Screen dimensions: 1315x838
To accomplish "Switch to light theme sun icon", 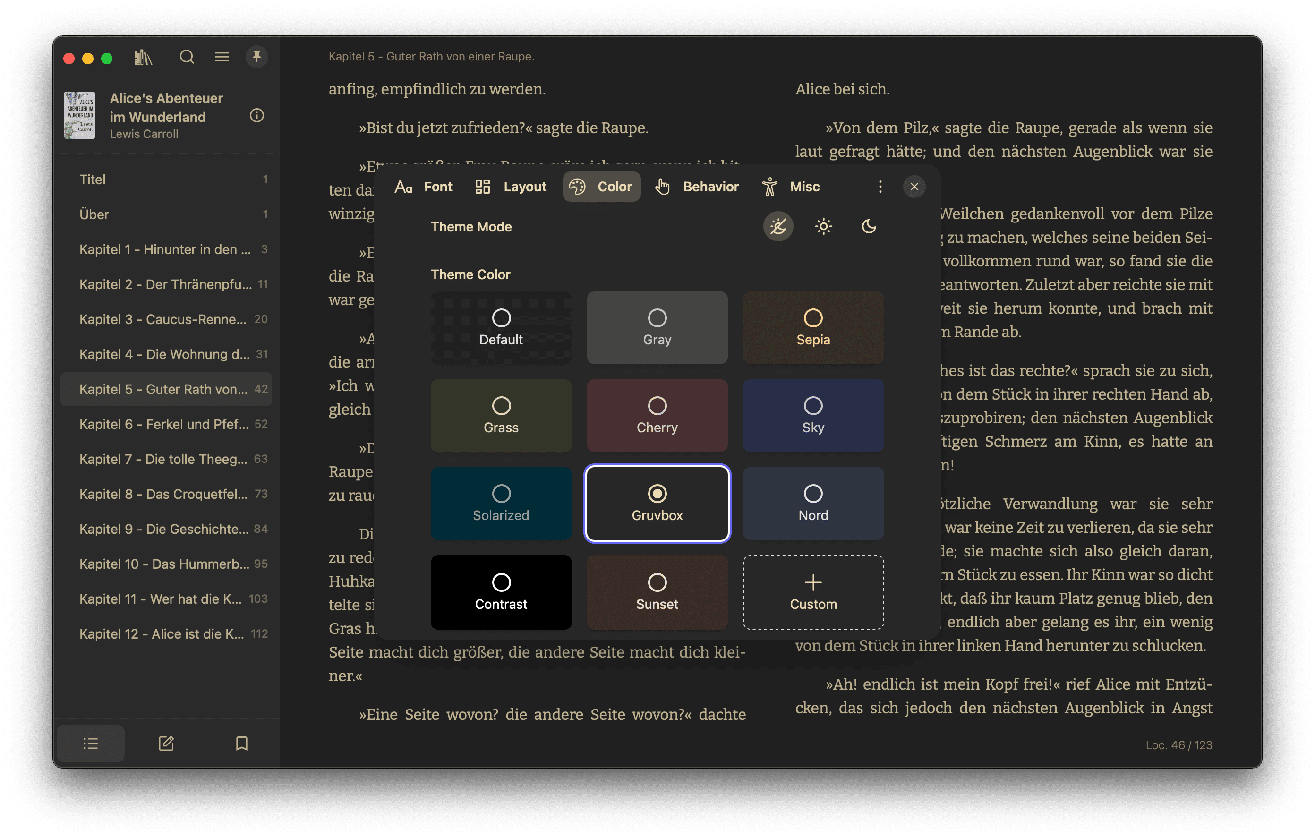I will pos(823,226).
